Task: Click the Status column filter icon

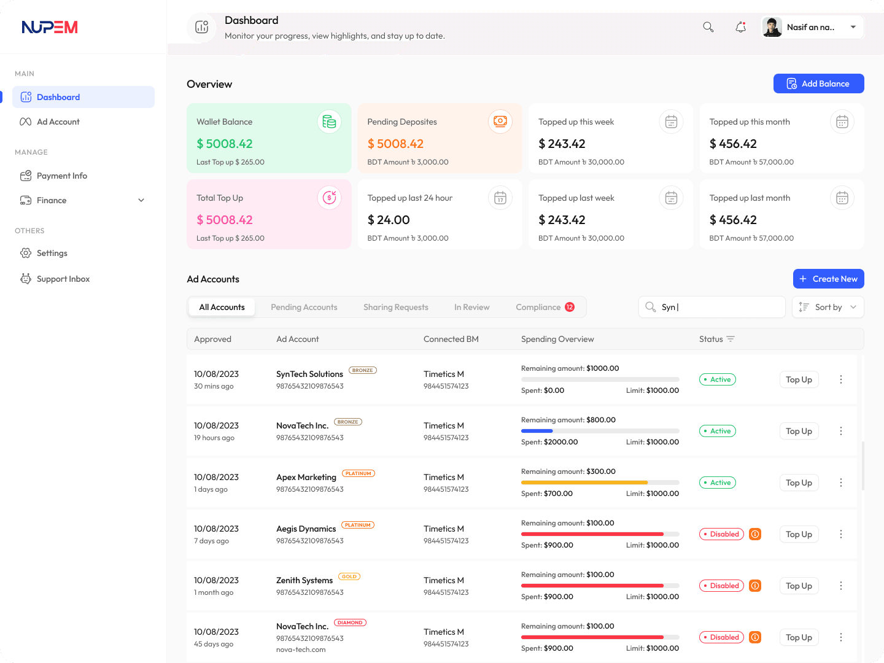Action: (x=731, y=339)
